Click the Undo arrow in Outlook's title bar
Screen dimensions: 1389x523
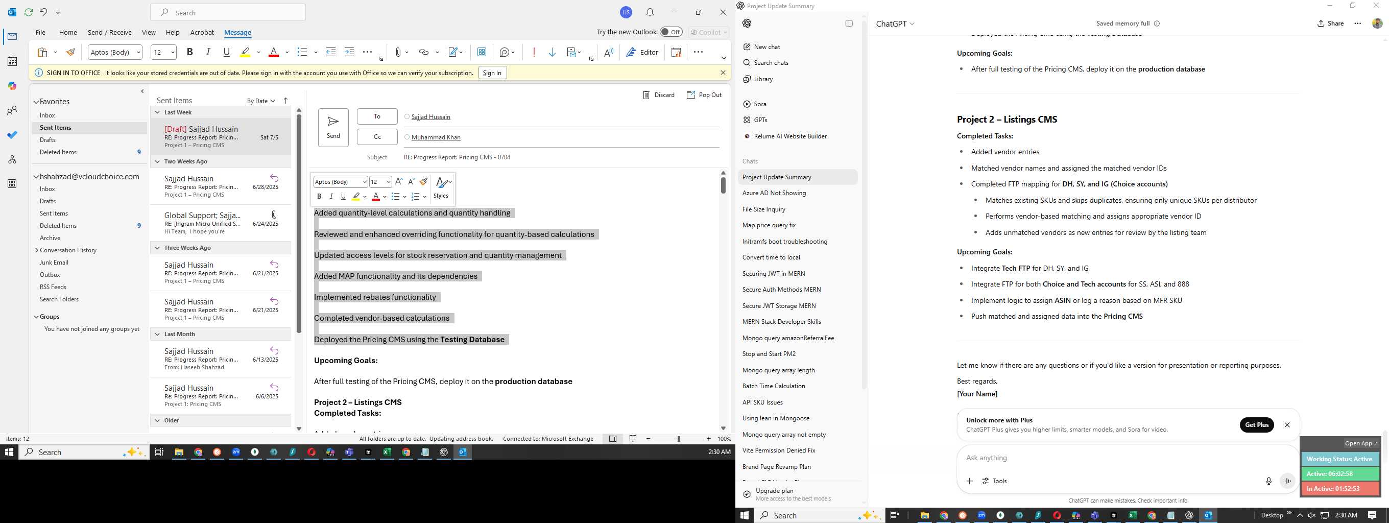pyautogui.click(x=43, y=12)
